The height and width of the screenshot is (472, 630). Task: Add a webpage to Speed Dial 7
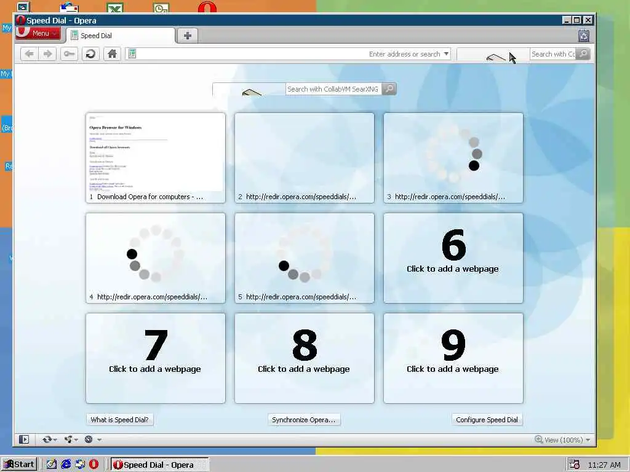pyautogui.click(x=156, y=358)
